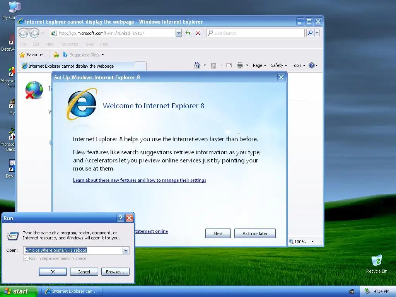Image resolution: width=396 pixels, height=297 pixels.
Task: Click the Print icon
Action: (240, 65)
